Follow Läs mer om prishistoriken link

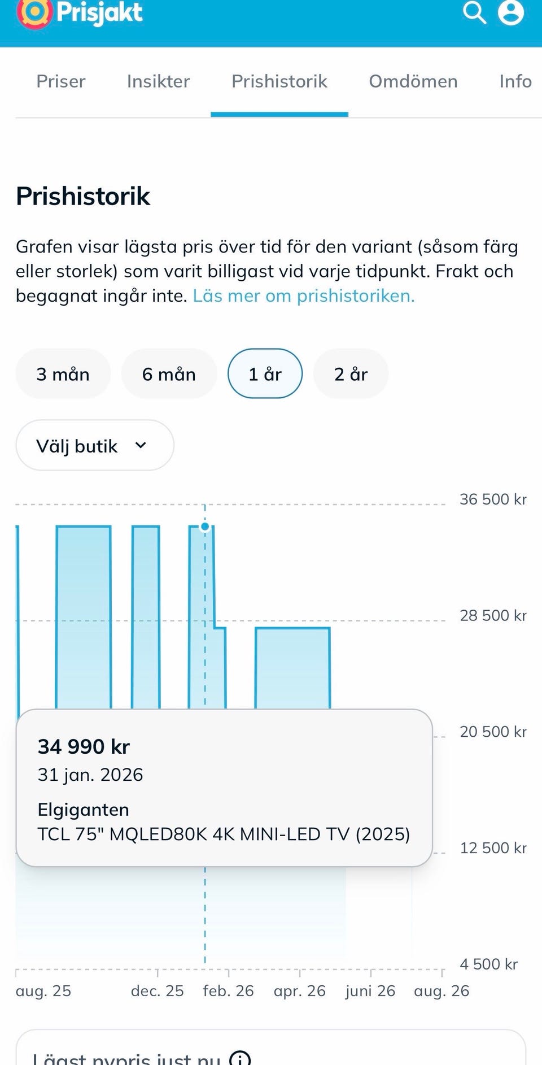[x=304, y=295]
